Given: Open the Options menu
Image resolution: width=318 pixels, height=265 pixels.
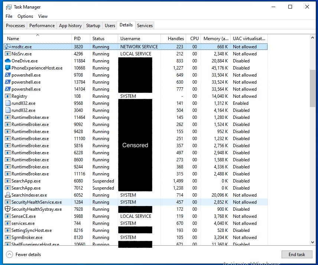Looking at the screenshot, I should [x=25, y=16].
